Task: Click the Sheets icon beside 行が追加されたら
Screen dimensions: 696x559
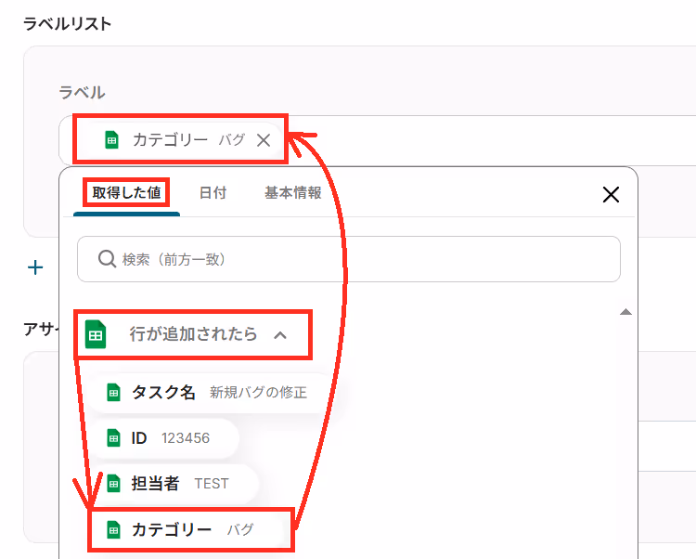Action: [x=96, y=334]
